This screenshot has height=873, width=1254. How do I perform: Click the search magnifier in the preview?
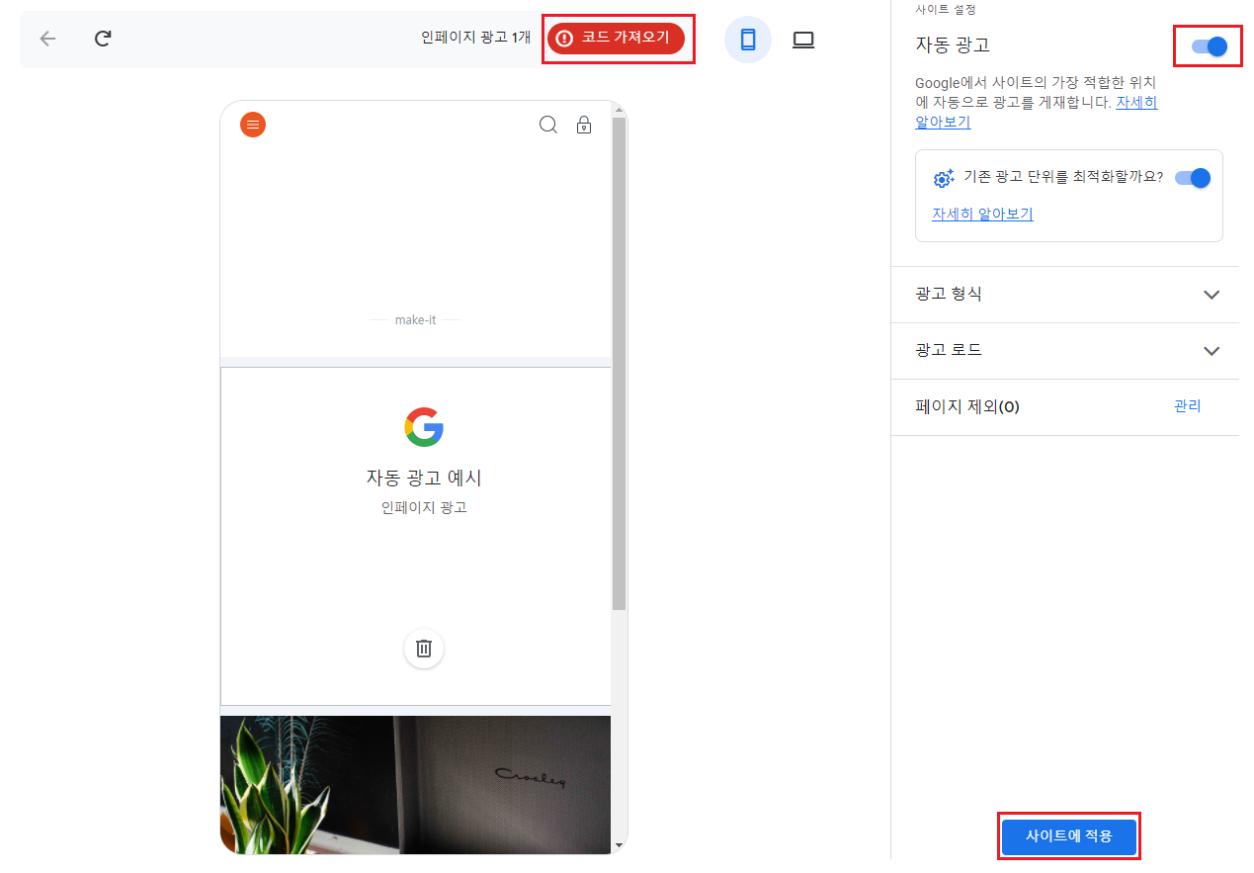[x=548, y=125]
